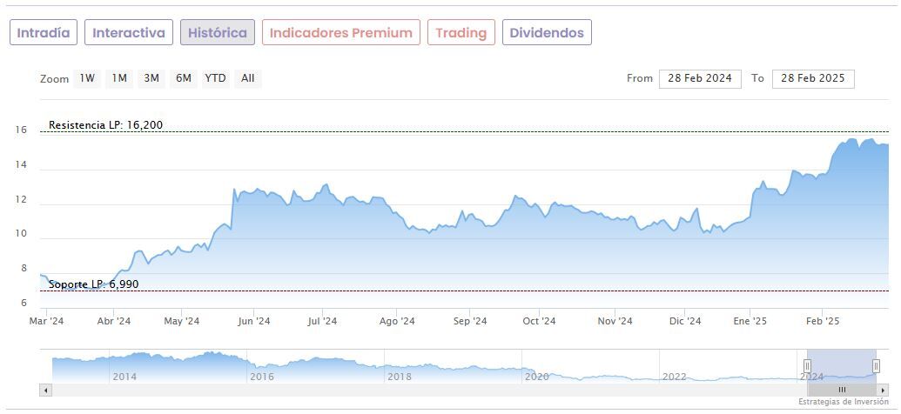Screen dimensions: 901x414
Task: Set zoom range to 1M
Action: point(119,78)
